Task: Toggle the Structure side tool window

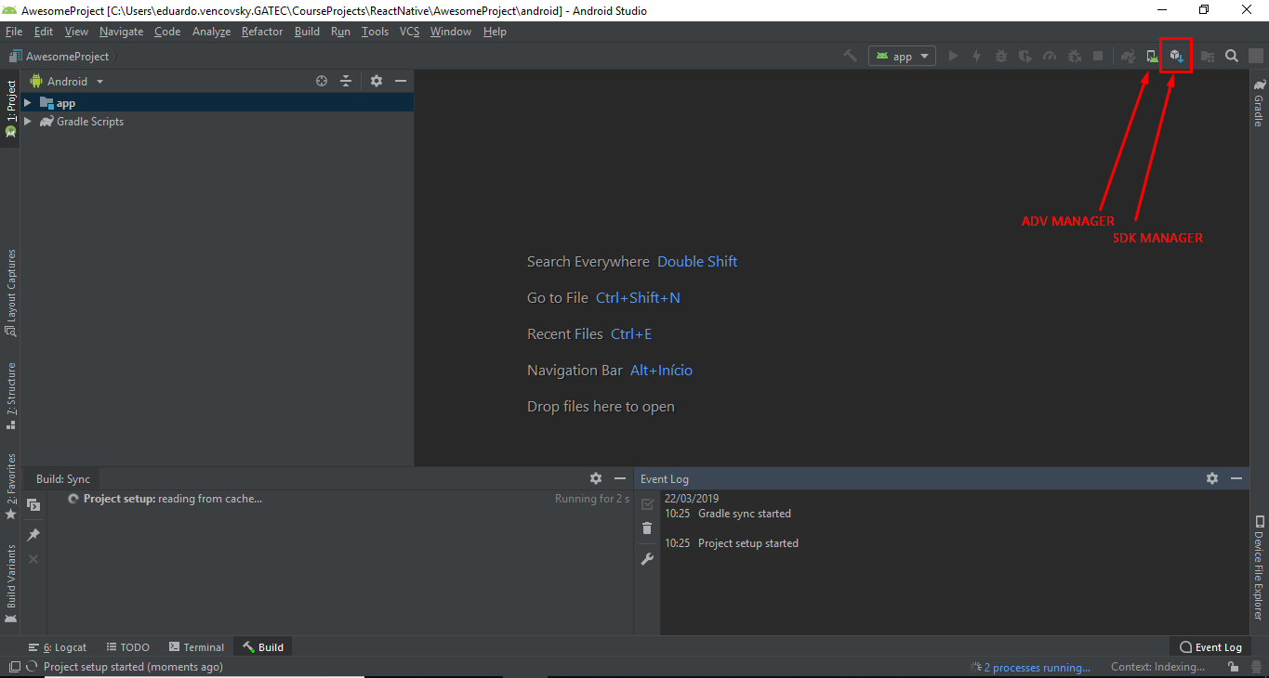Action: 10,395
